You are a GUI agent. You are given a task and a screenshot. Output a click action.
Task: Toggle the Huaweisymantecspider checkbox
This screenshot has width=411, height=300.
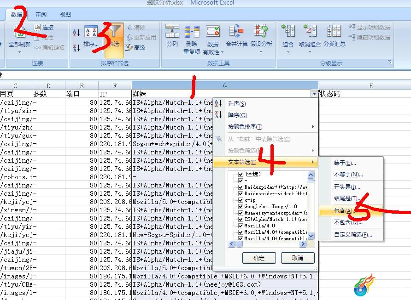[241, 213]
